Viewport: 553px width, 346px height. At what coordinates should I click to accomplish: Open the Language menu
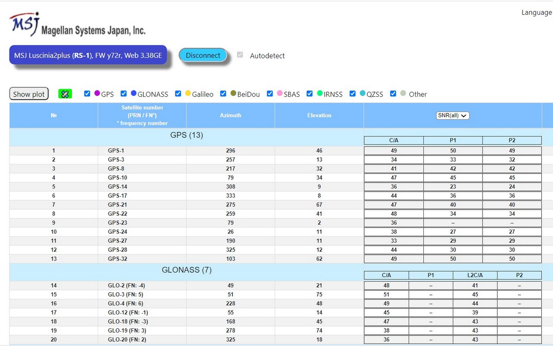(536, 12)
